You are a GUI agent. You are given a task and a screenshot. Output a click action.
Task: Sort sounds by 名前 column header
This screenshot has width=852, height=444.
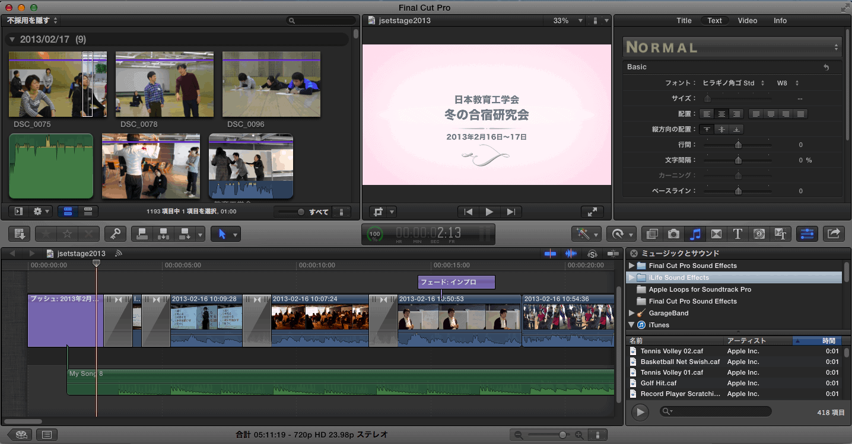pos(676,341)
